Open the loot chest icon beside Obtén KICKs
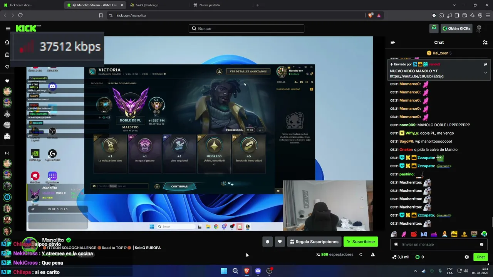 click(x=434, y=28)
